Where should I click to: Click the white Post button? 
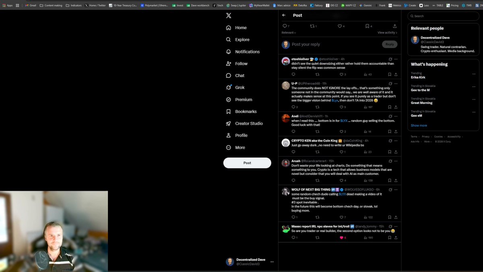click(x=247, y=163)
